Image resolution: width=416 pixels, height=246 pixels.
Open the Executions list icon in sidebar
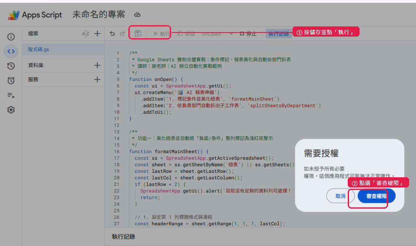point(11,95)
